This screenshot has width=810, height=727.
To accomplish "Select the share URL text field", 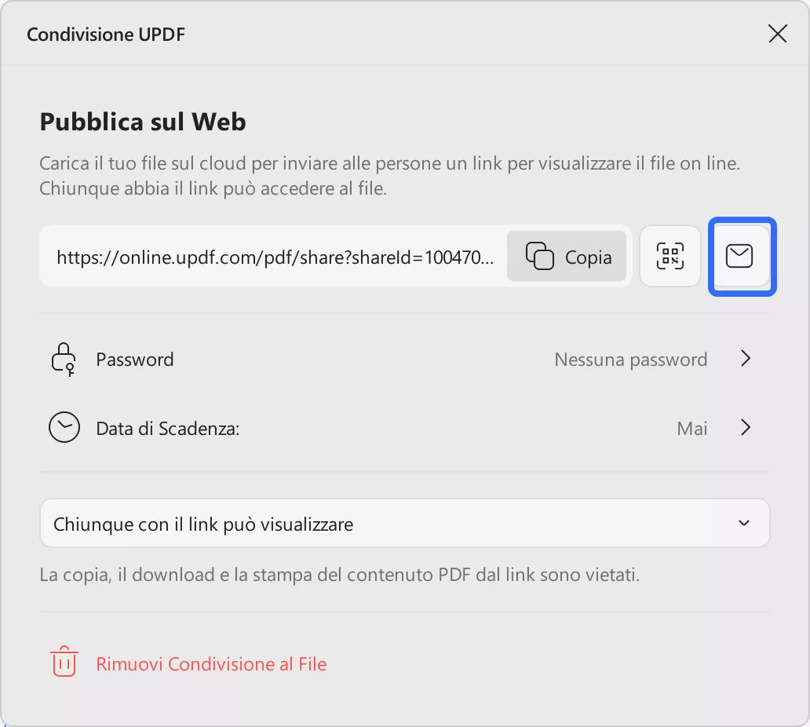I will coord(275,256).
